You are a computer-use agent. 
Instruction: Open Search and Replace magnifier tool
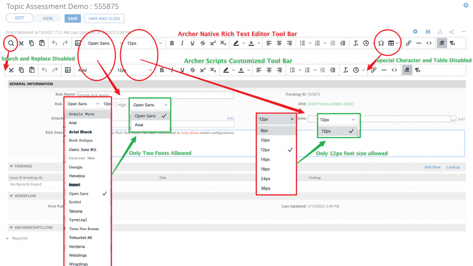pyautogui.click(x=11, y=43)
